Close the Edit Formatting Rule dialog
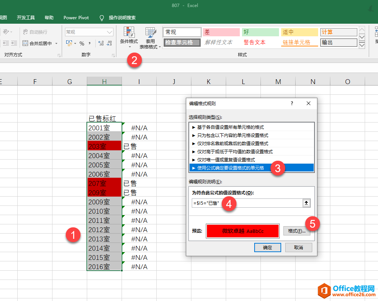 click(308, 103)
